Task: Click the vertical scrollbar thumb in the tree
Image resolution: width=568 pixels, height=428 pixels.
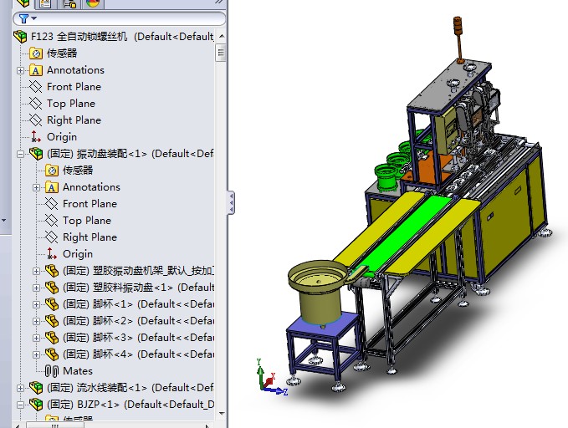Action: click(x=221, y=53)
